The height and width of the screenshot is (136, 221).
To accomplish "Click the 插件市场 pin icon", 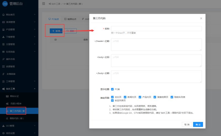I will (3, 59).
